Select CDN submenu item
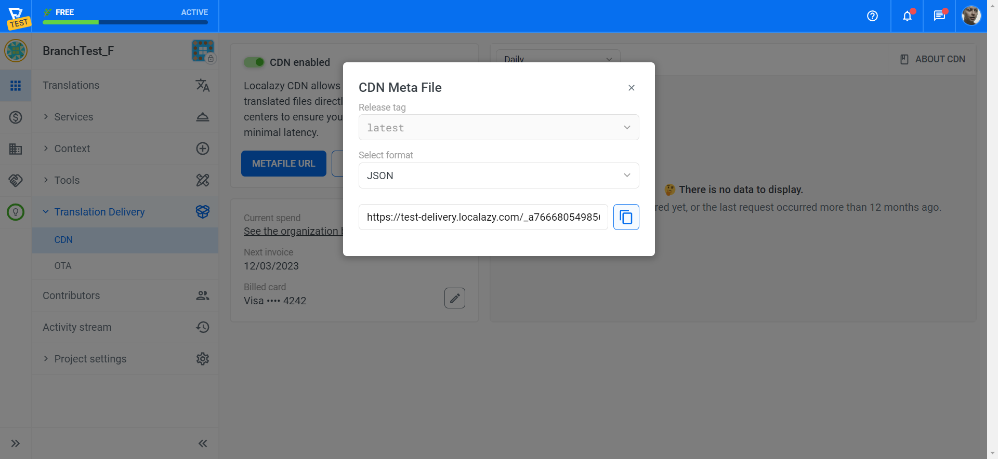The width and height of the screenshot is (998, 459). 125,240
